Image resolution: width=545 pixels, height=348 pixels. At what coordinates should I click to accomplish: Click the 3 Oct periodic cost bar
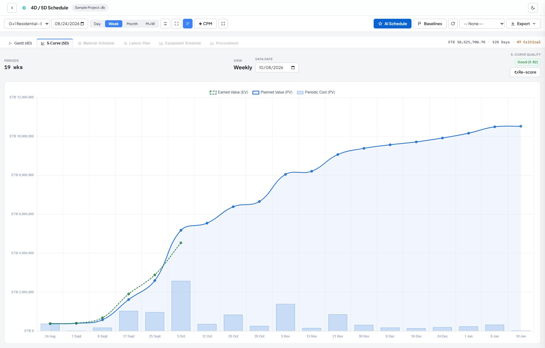tap(181, 306)
